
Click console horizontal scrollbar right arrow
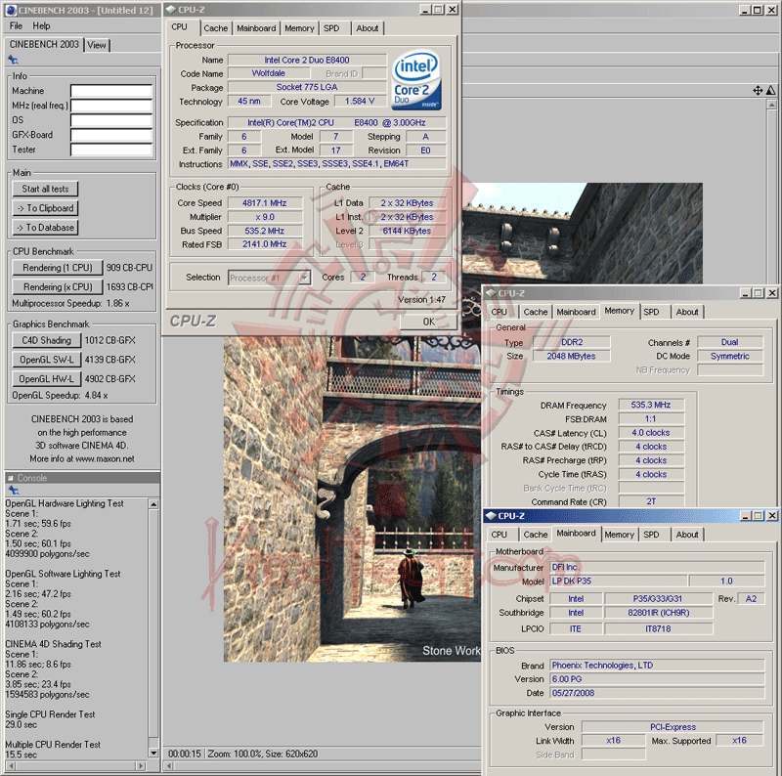click(141, 765)
